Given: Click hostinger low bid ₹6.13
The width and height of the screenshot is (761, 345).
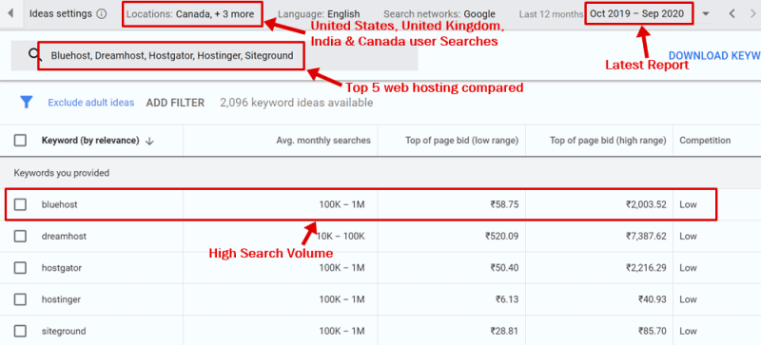Looking at the screenshot, I should 507,299.
